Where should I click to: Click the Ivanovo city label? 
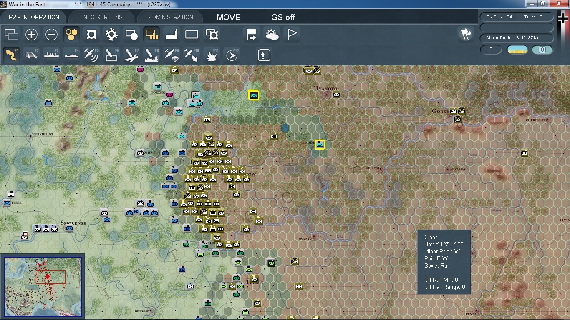pyautogui.click(x=326, y=88)
